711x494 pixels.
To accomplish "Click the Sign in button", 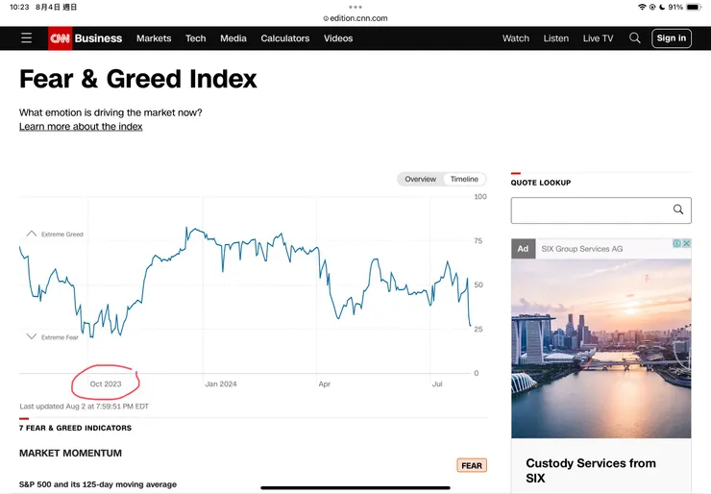I will pos(672,38).
